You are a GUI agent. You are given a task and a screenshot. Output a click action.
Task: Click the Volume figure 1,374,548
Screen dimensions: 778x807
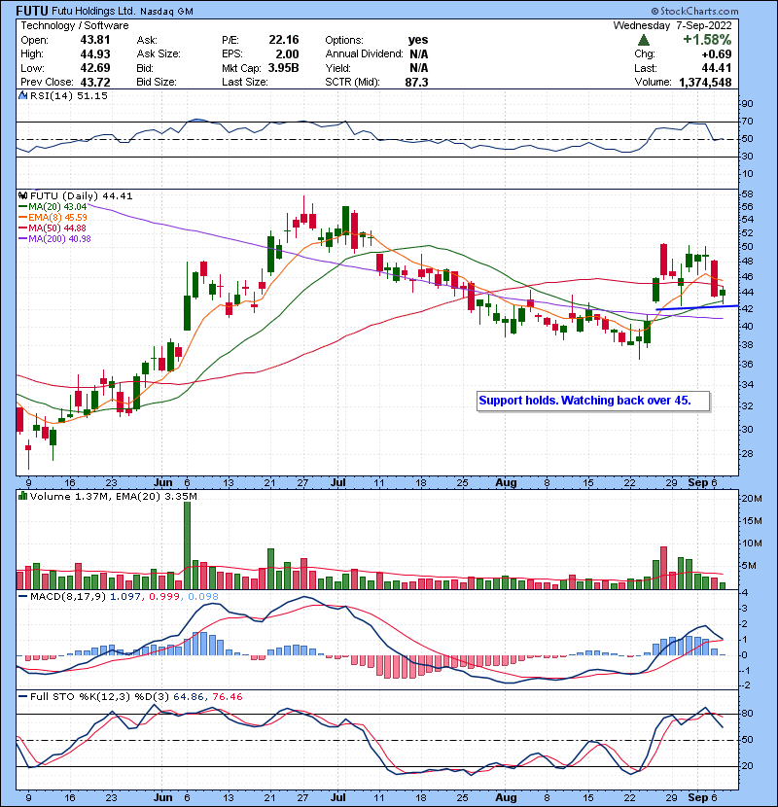[x=705, y=82]
